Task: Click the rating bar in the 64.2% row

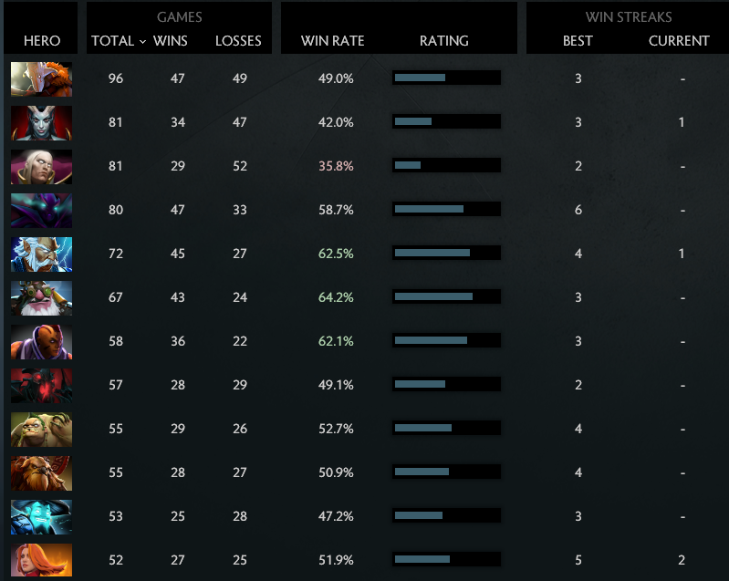Action: (446, 297)
